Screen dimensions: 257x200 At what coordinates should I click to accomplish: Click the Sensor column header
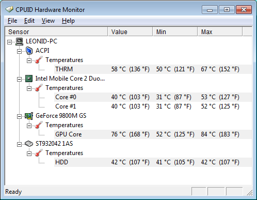[56, 32]
